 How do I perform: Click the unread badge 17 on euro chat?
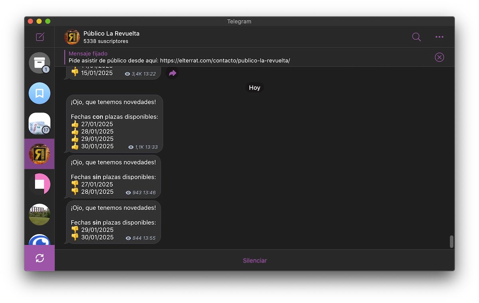click(46, 130)
